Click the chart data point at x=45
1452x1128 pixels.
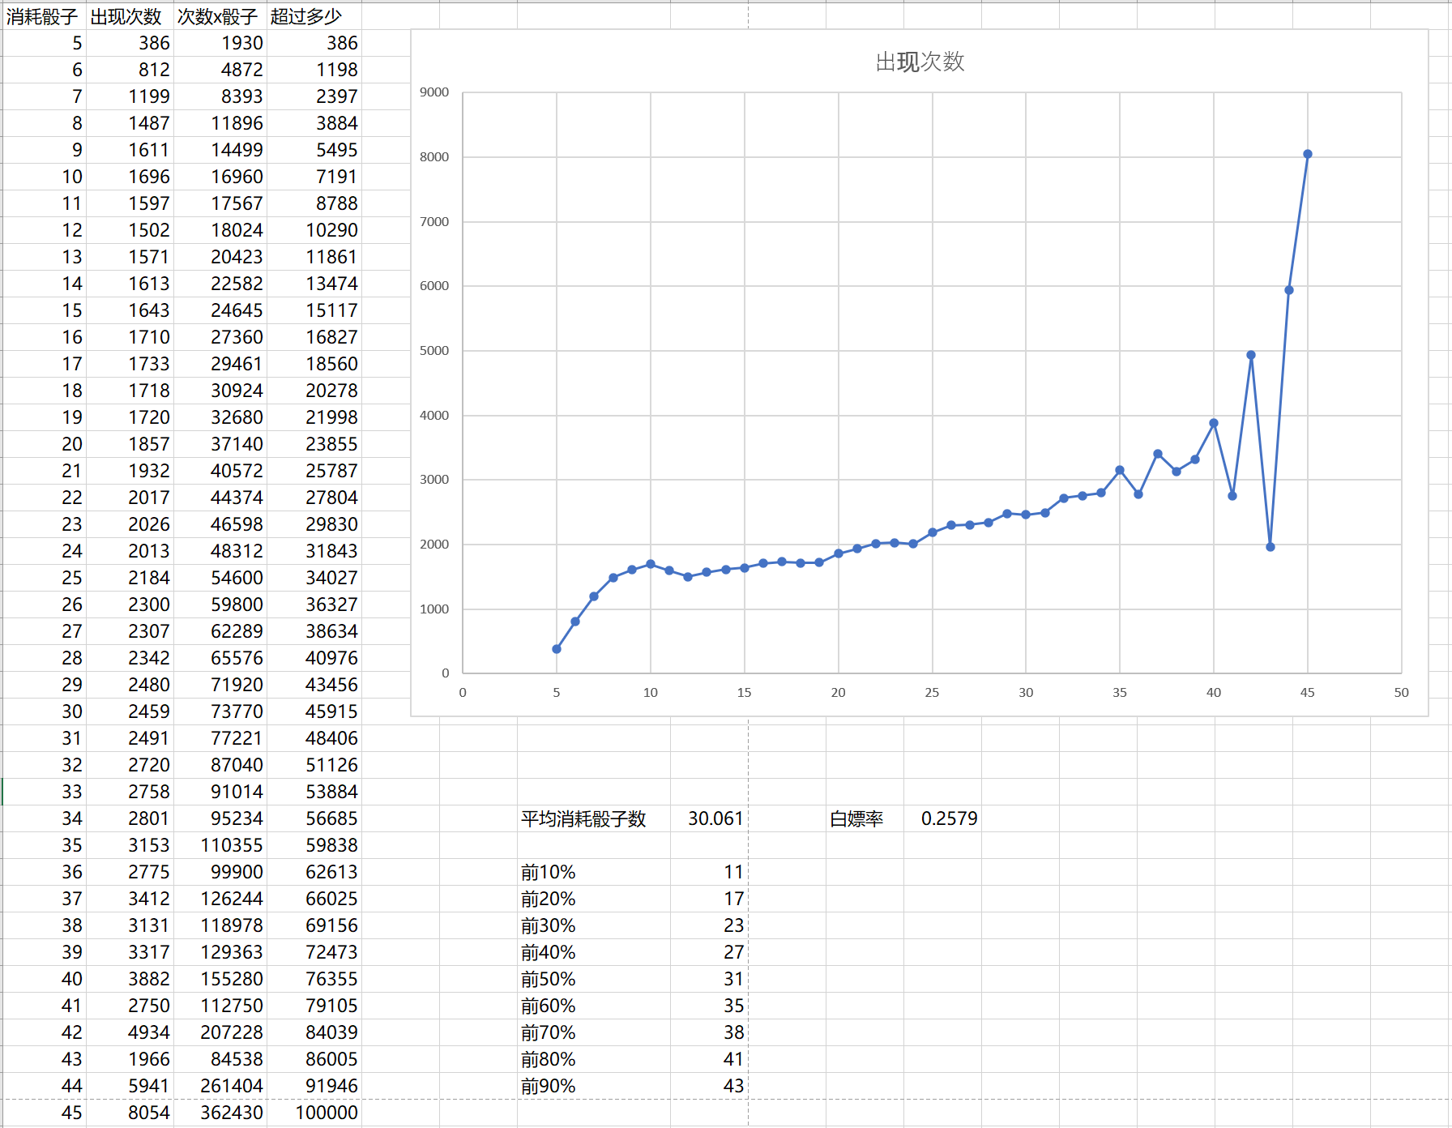(x=1307, y=154)
